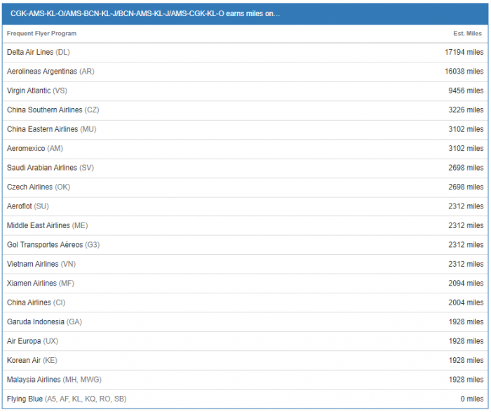Select the Delta Air Lines (DL) row

pyautogui.click(x=245, y=53)
